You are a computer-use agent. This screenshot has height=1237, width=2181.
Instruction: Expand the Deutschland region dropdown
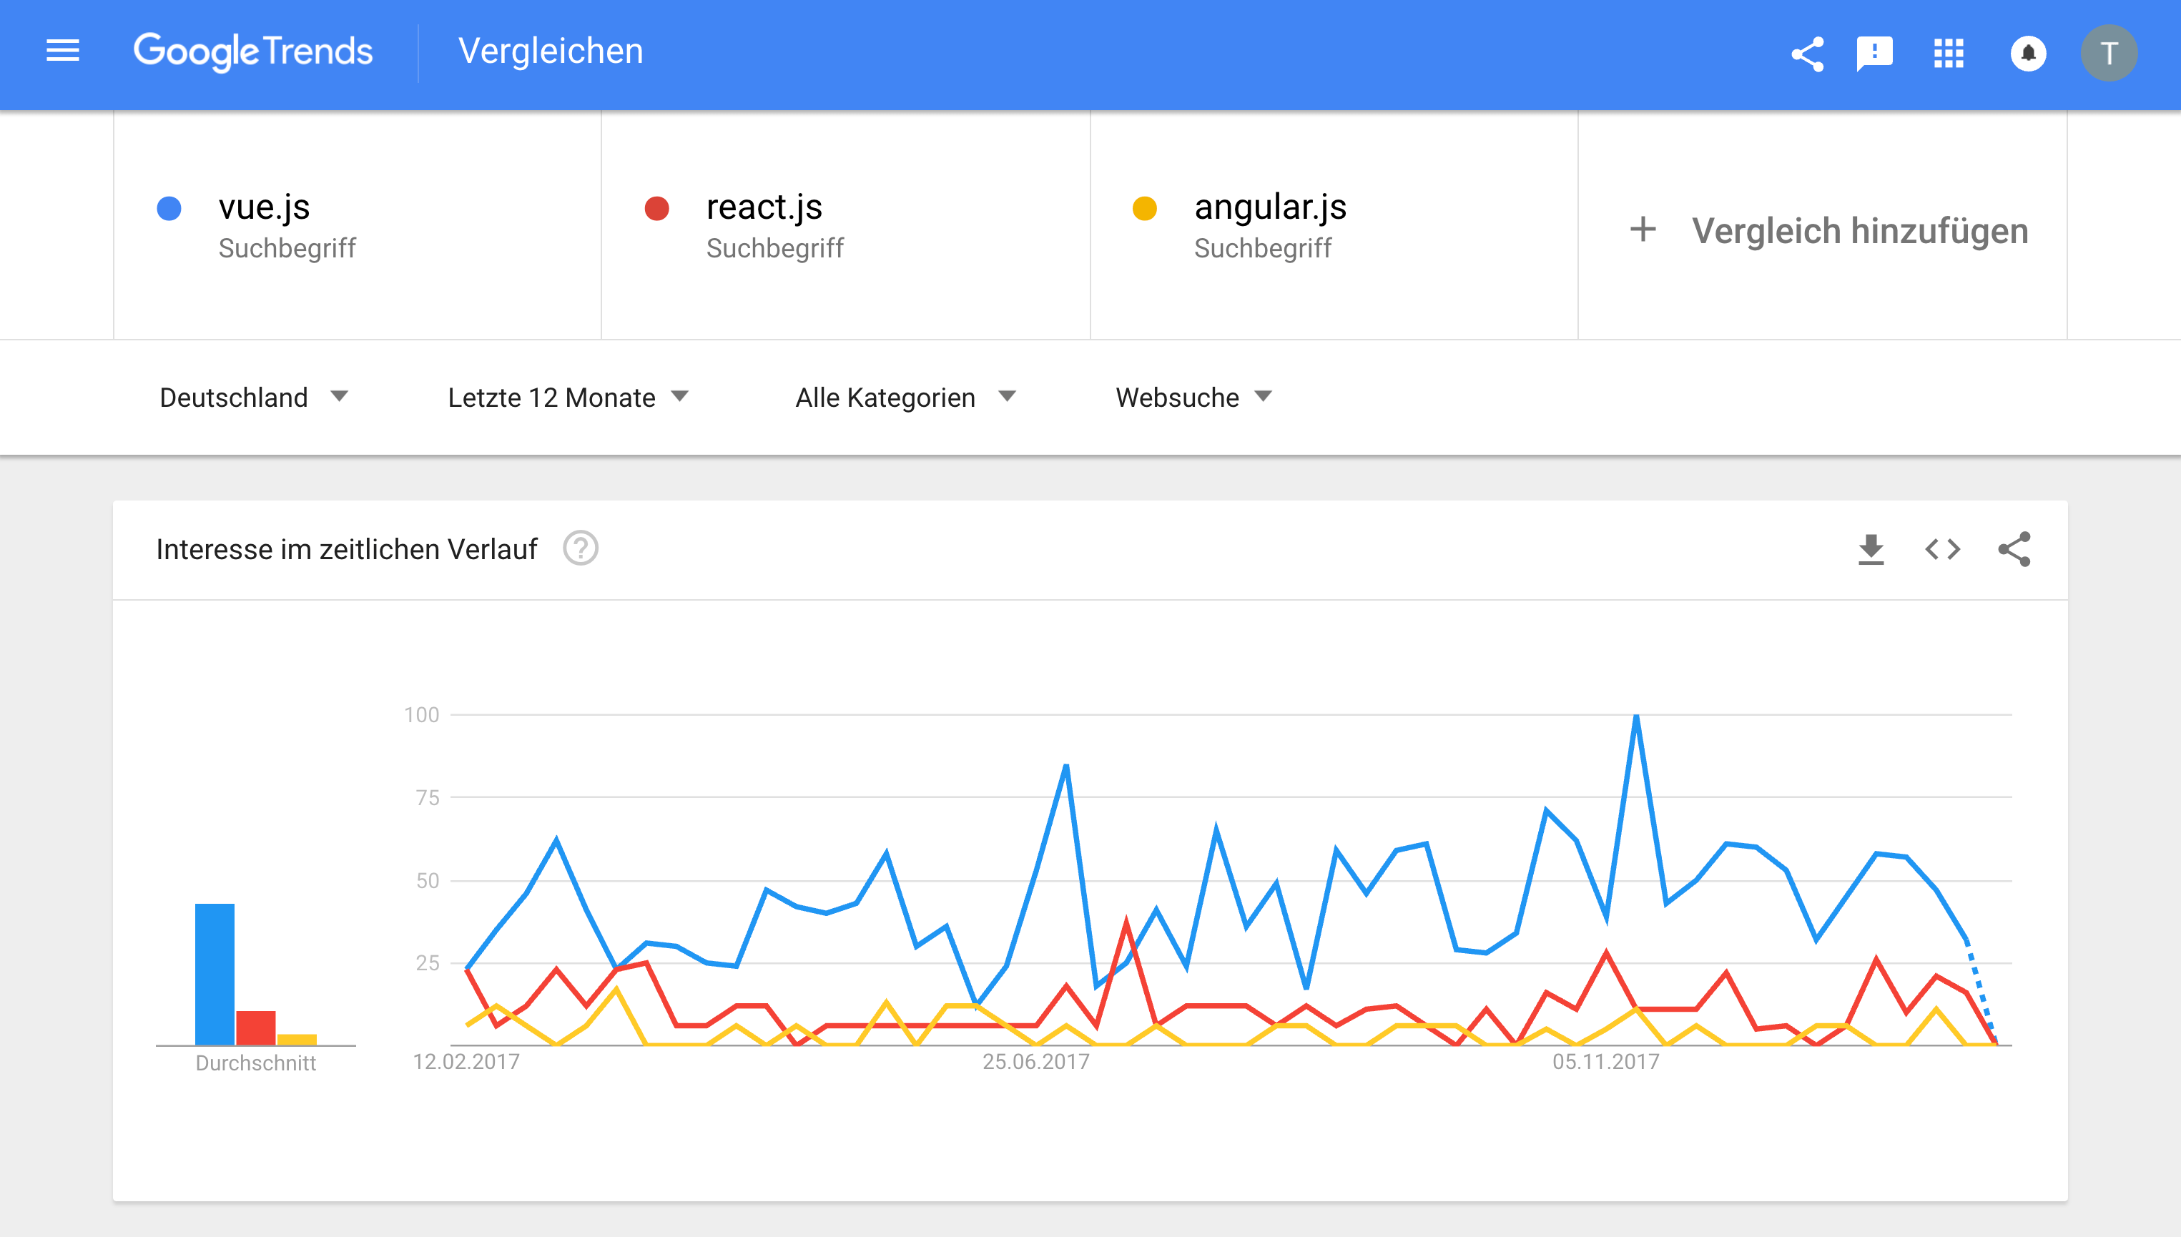pyautogui.click(x=253, y=398)
